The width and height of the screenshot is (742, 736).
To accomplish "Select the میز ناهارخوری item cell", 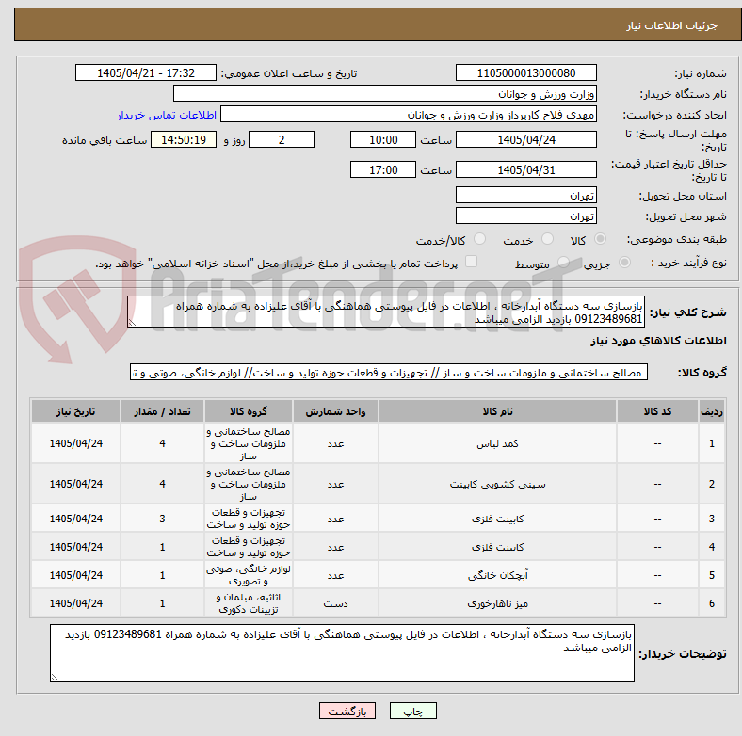I will tap(497, 603).
